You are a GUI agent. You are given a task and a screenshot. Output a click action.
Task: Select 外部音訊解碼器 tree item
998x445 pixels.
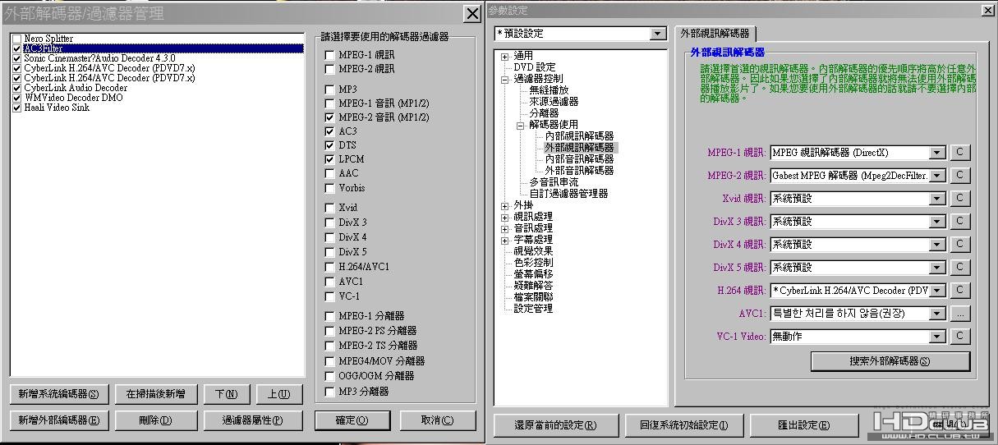[579, 171]
